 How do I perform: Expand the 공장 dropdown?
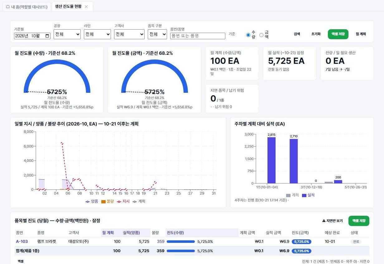pos(67,34)
